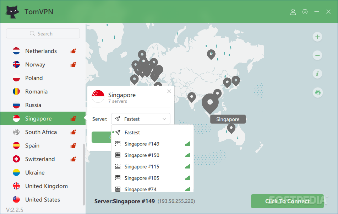
Task: Open the Server dropdown showing Fastest
Action: click(141, 119)
